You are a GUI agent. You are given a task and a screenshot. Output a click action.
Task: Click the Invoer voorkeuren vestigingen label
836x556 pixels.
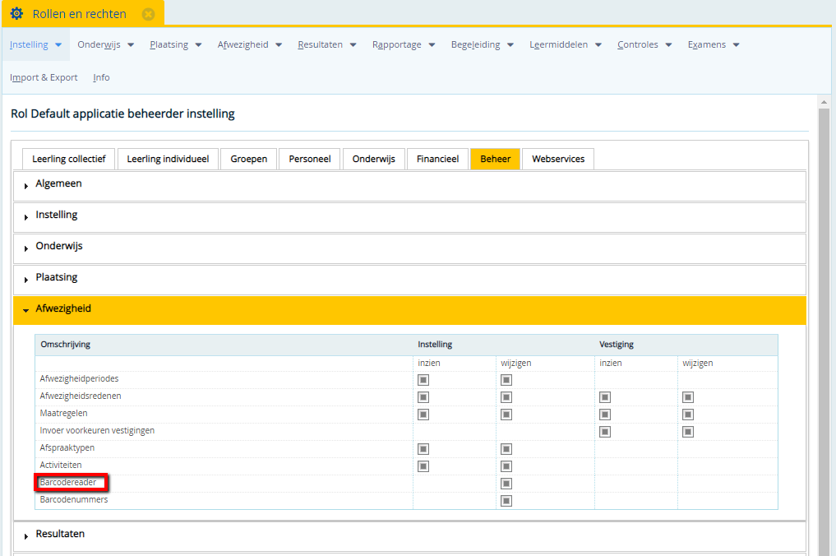(x=97, y=431)
